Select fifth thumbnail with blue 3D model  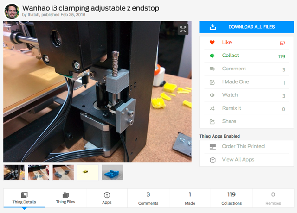click(x=112, y=173)
